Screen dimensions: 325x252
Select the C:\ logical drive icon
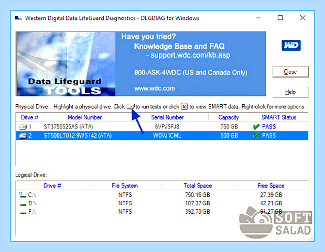click(x=23, y=195)
